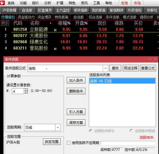Switch to the 市场 tab

click(x=137, y=3)
